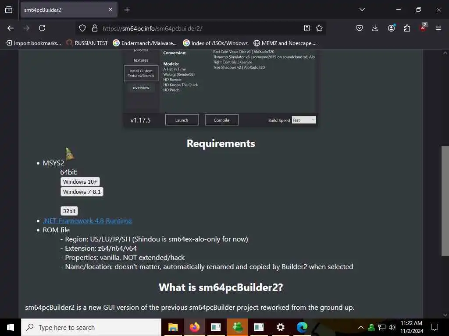Open the notification center icon
Image resolution: width=449 pixels, height=336 pixels.
435,327
